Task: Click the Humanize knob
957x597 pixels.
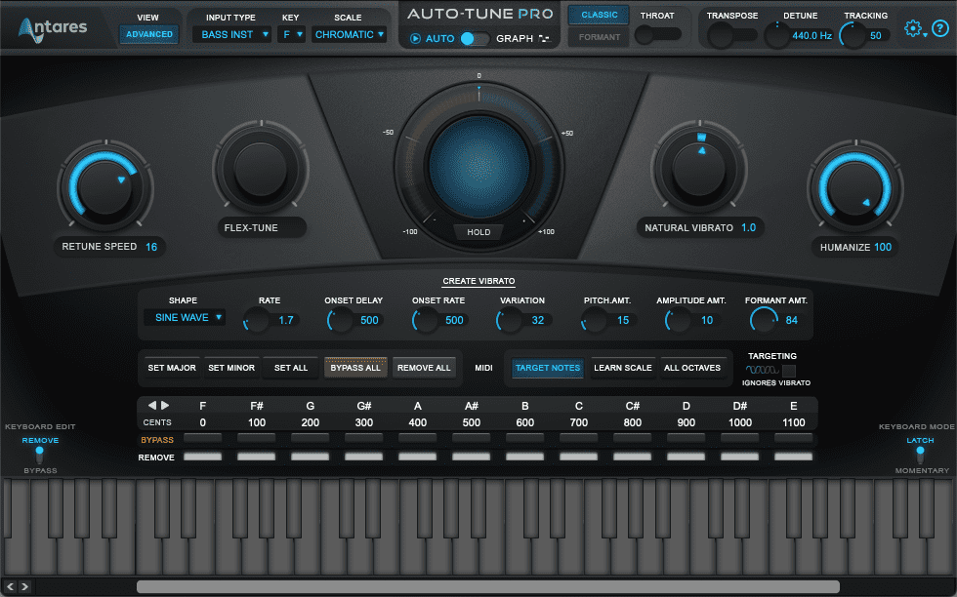Action: pyautogui.click(x=855, y=188)
